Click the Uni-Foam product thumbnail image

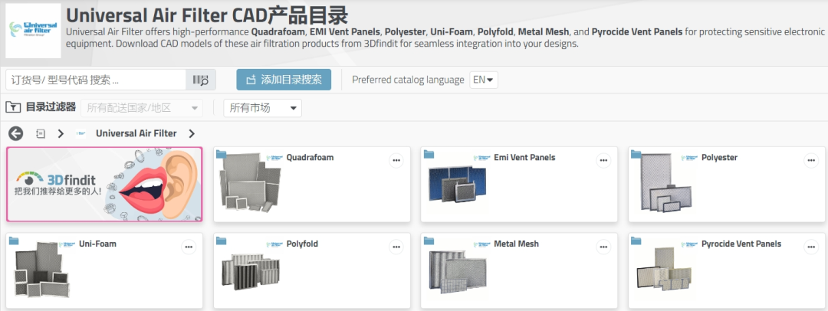point(41,270)
